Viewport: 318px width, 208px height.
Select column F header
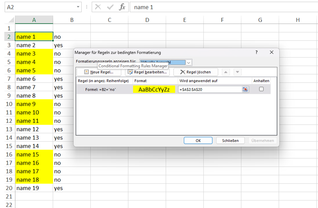tap(222, 20)
